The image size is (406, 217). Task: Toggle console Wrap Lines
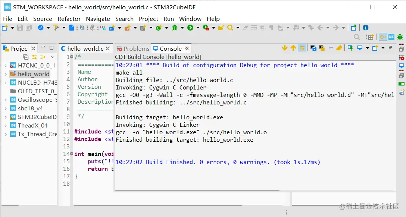[x=331, y=48]
